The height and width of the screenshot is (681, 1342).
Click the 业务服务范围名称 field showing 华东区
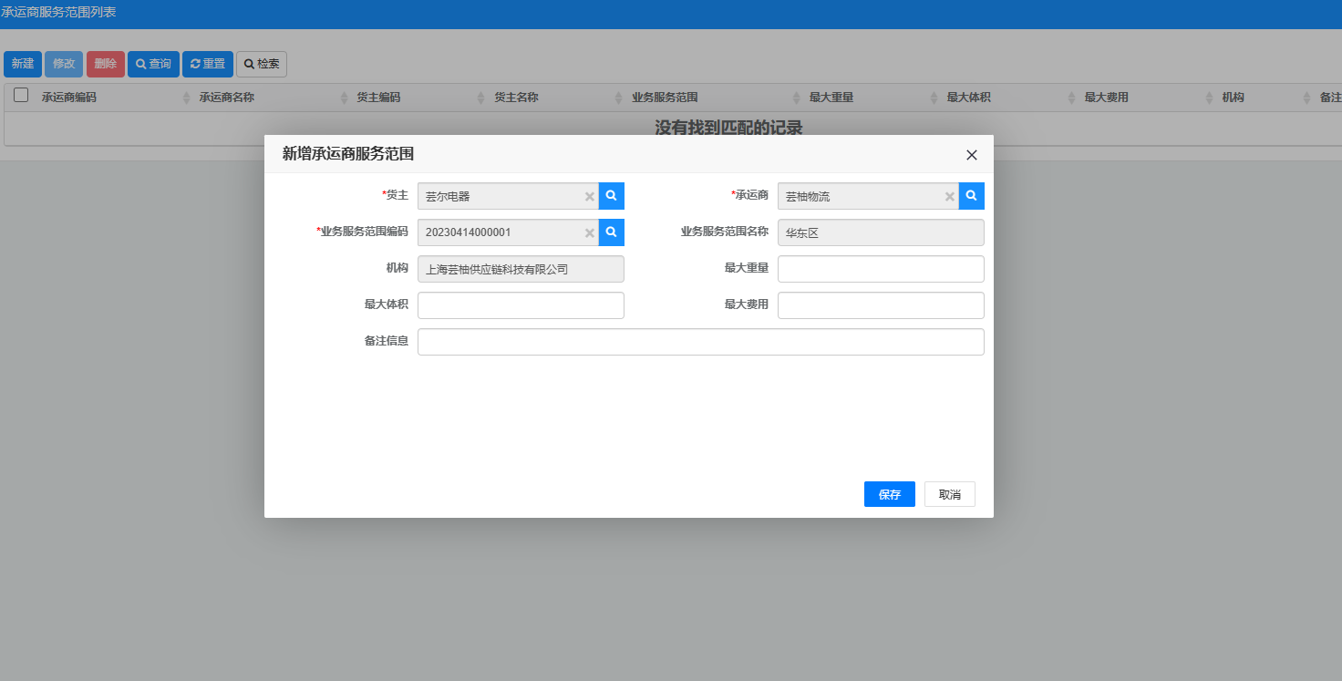pyautogui.click(x=881, y=232)
